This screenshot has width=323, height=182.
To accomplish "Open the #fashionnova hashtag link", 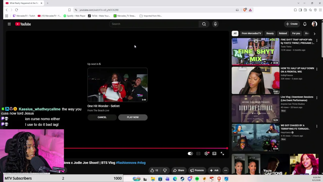I will tap(126, 163).
